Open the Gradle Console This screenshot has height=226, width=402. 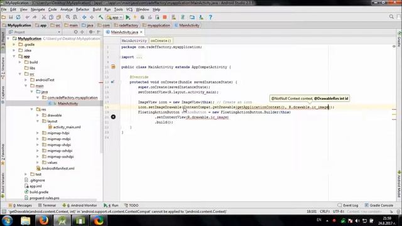[x=379, y=205]
